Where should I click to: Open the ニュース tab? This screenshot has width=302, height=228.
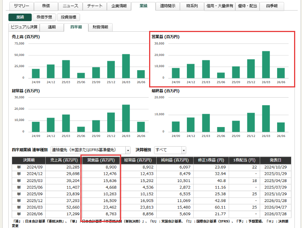(x=70, y=6)
